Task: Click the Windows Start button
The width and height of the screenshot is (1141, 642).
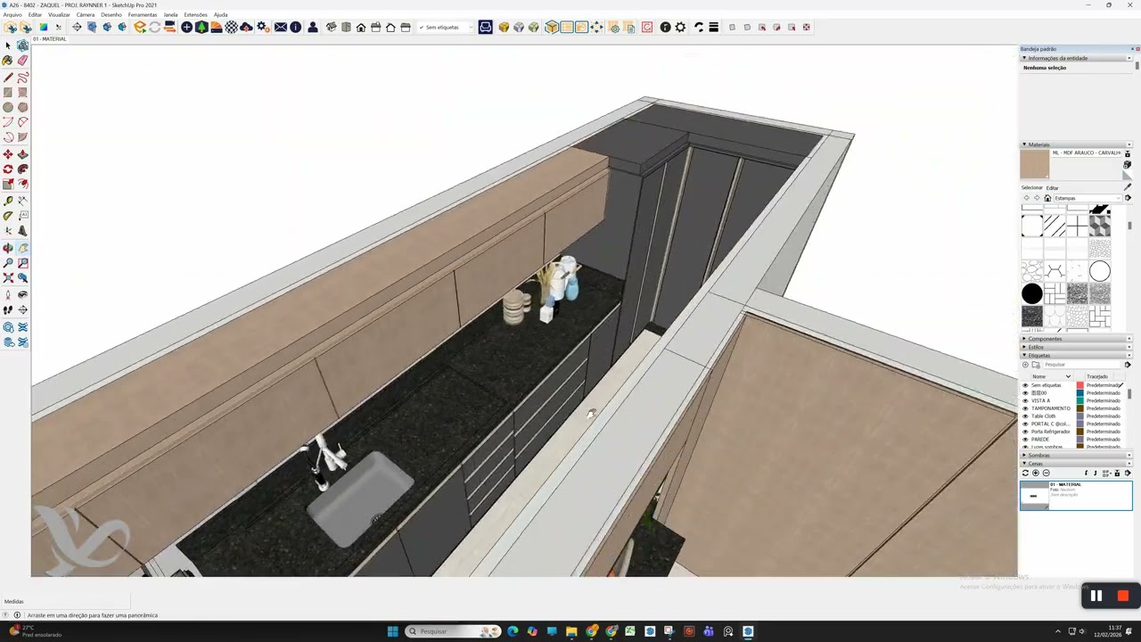Action: point(392,631)
